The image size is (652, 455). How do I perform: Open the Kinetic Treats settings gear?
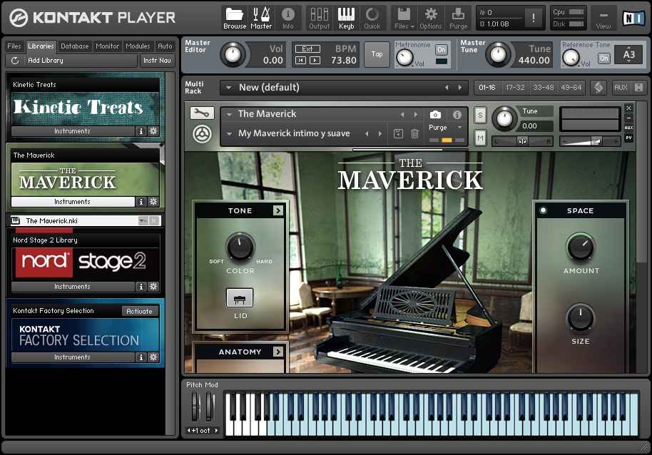click(153, 131)
